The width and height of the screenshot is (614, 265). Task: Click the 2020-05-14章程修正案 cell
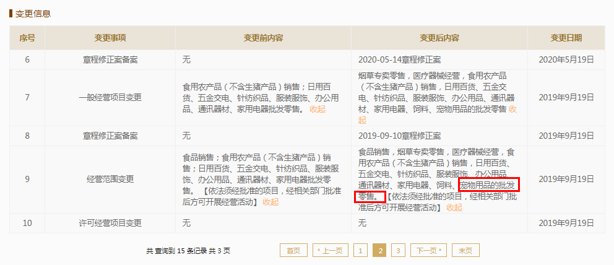pos(439,60)
